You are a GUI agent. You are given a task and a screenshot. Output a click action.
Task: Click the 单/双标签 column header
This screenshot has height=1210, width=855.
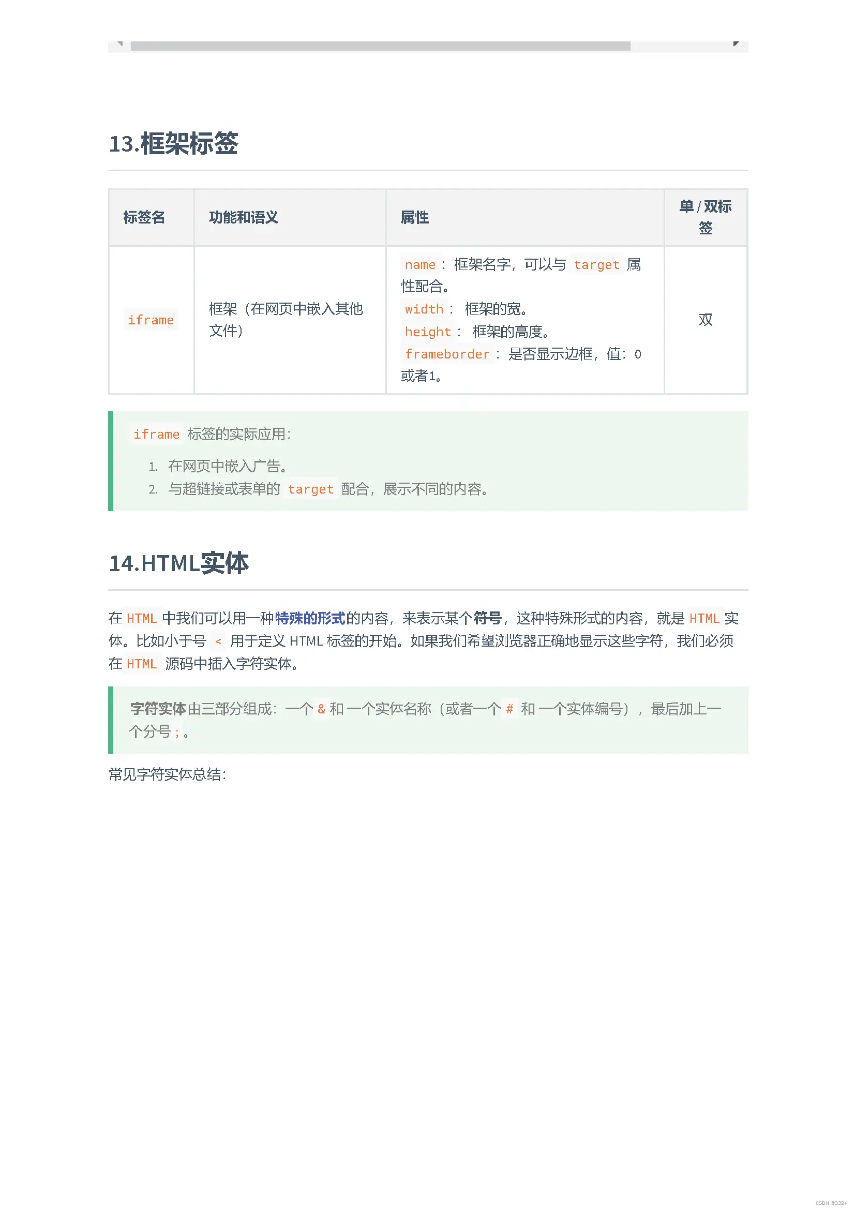(x=706, y=218)
